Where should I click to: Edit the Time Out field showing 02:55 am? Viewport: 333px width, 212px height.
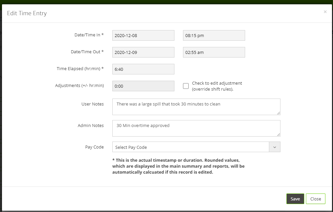point(214,52)
